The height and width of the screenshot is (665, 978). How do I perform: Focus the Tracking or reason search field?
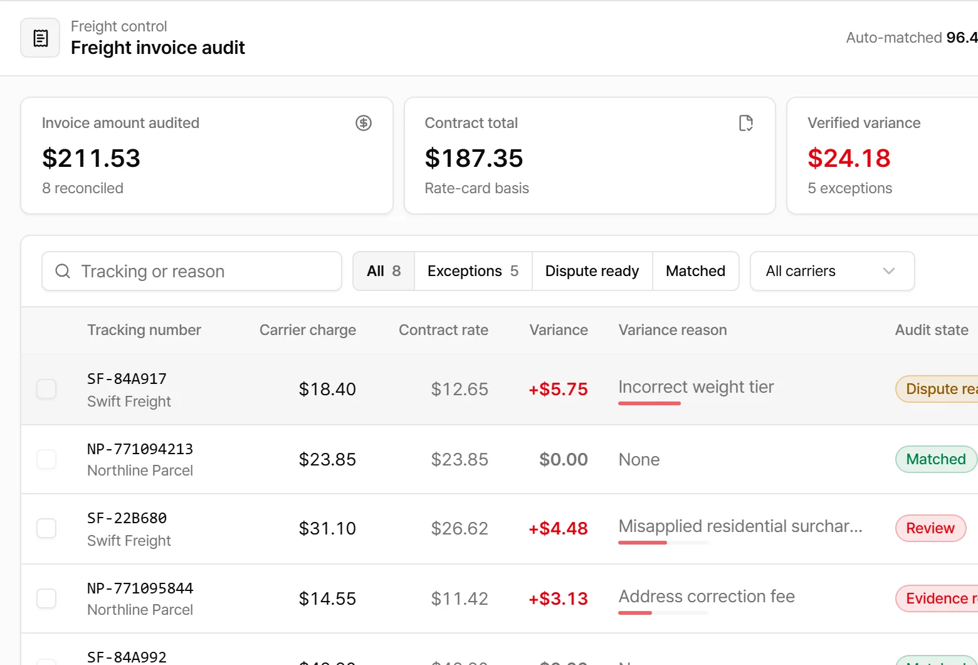coord(192,271)
